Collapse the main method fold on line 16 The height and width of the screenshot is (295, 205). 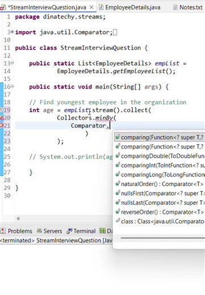pyautogui.click(x=12, y=87)
